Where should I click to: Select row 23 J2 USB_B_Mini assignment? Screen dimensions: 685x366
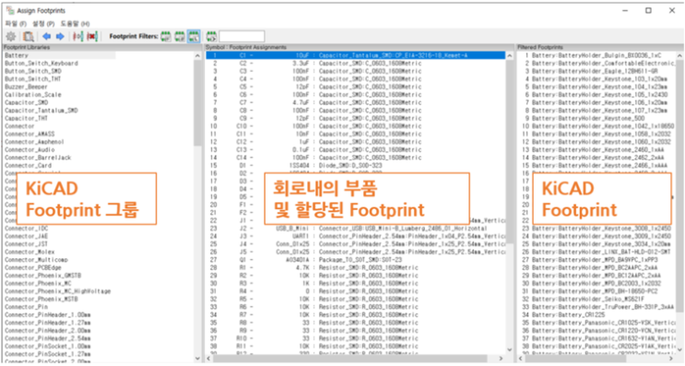coord(356,229)
